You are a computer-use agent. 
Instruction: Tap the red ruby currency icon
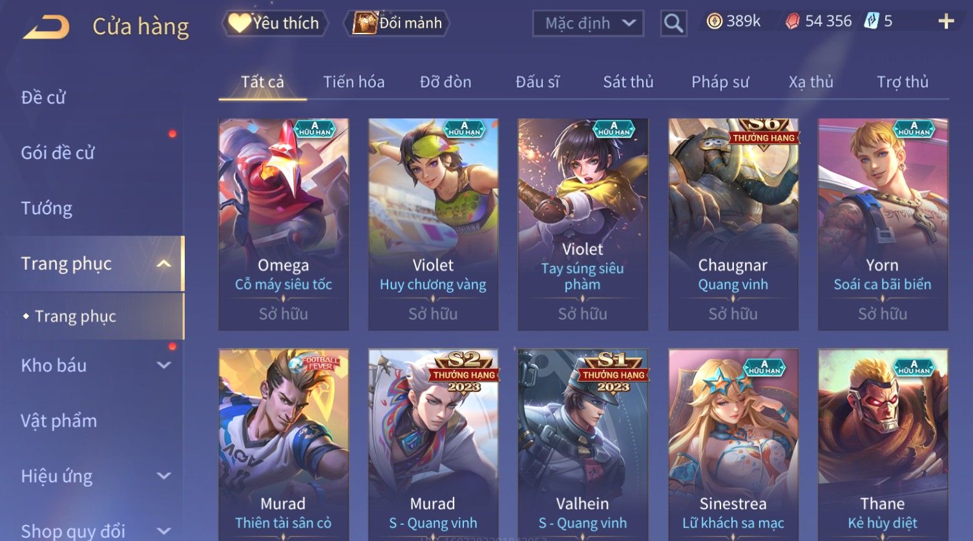pyautogui.click(x=792, y=22)
